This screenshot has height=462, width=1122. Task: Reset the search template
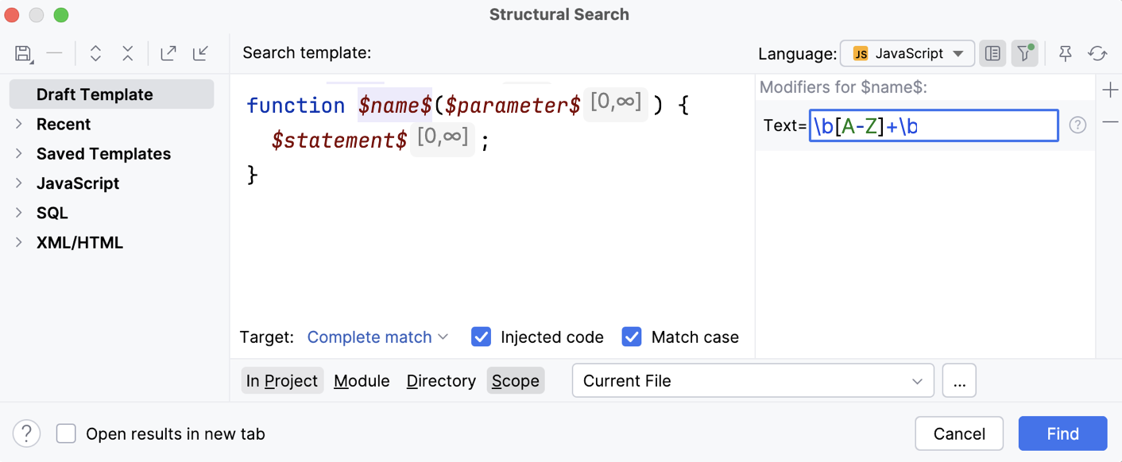(x=1097, y=53)
